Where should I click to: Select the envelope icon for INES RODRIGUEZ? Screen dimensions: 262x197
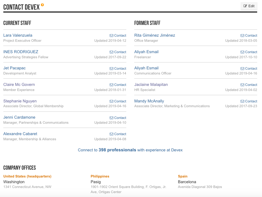[112, 52]
